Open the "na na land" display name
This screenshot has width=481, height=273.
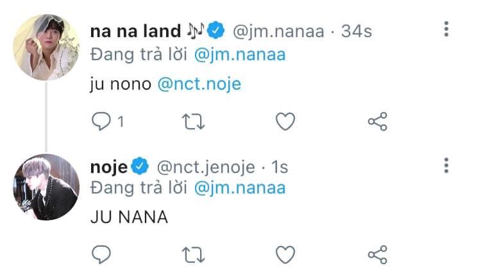tap(136, 30)
